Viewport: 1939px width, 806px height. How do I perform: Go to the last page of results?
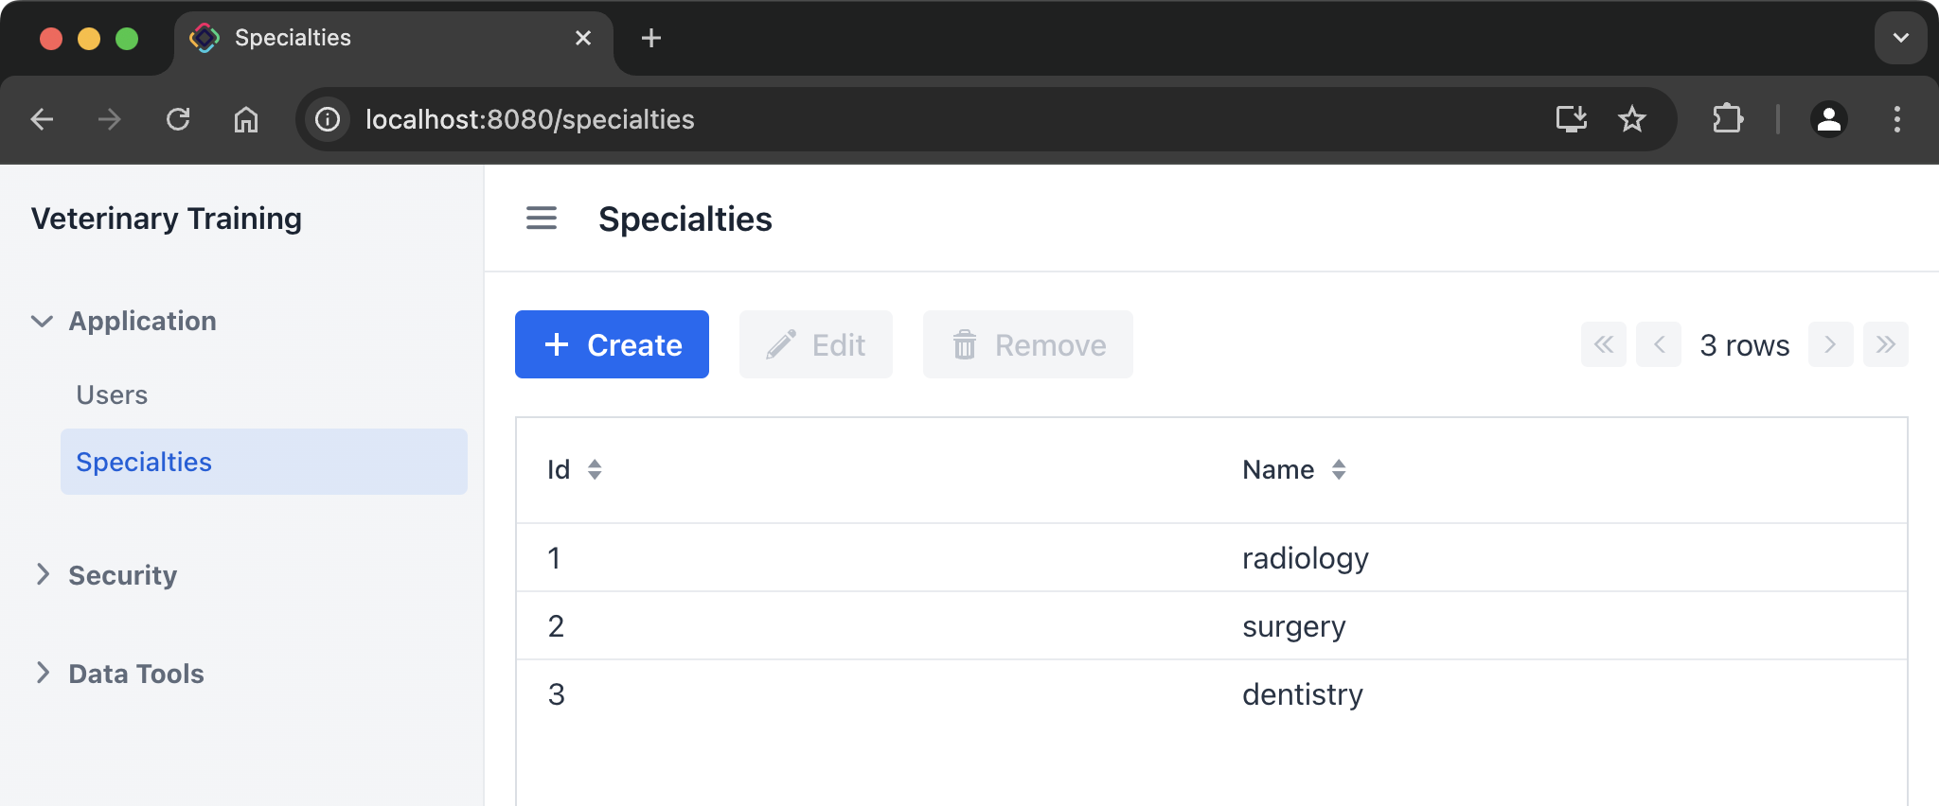click(1886, 344)
